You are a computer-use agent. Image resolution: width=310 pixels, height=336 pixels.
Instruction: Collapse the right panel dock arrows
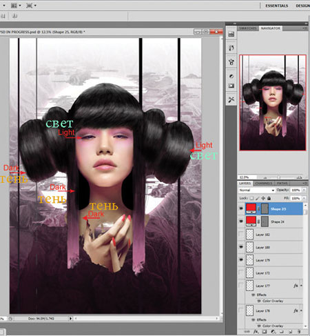tap(307, 23)
